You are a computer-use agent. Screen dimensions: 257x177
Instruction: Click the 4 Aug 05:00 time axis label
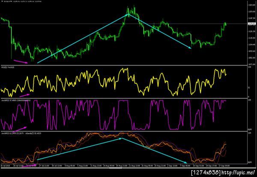[x=70, y=166]
